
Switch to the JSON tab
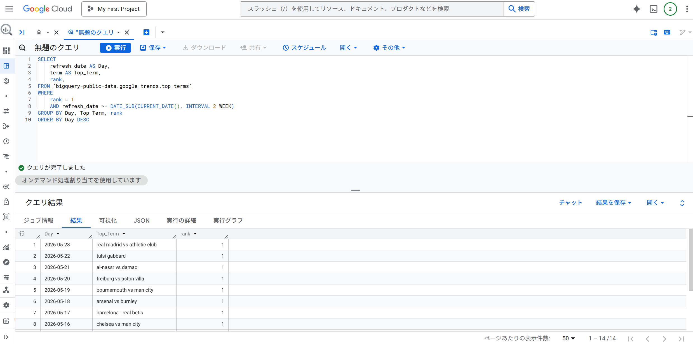point(142,221)
